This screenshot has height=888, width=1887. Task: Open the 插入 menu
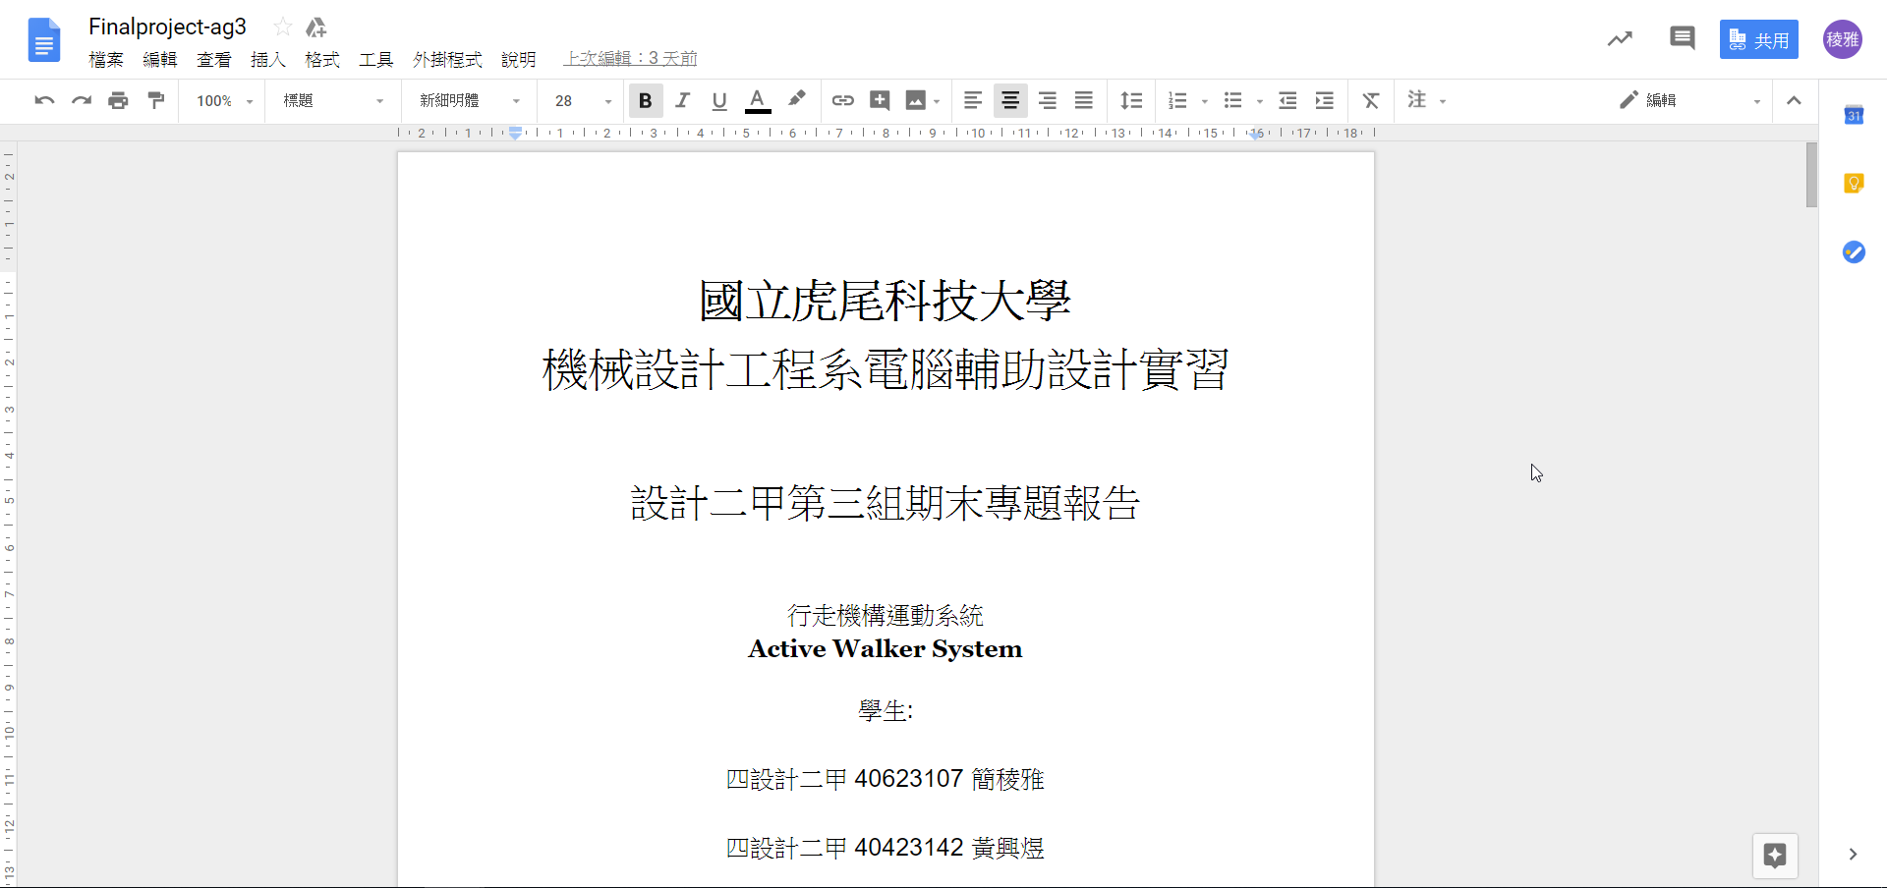tap(268, 60)
